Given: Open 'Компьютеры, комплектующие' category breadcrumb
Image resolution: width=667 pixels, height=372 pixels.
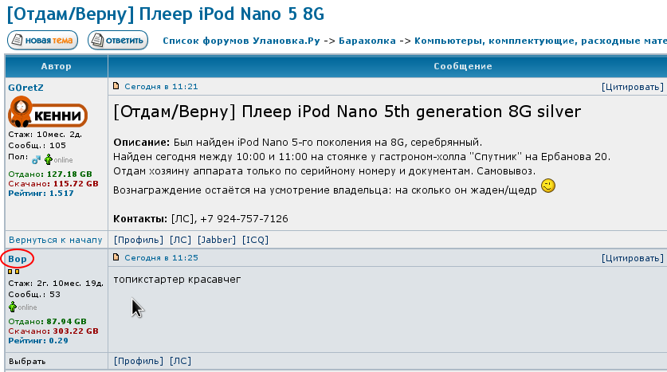Looking at the screenshot, I should point(540,41).
